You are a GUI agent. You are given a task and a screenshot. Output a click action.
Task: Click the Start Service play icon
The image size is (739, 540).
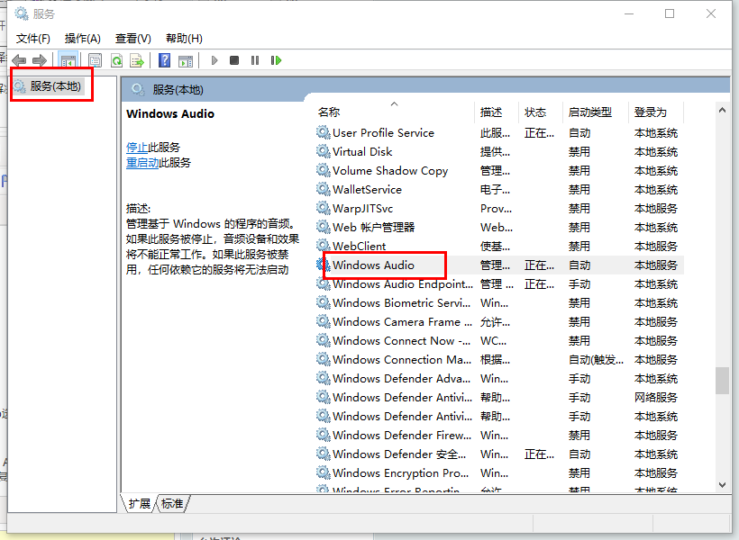214,60
